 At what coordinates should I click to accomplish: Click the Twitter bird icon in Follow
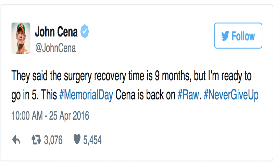coord(225,36)
